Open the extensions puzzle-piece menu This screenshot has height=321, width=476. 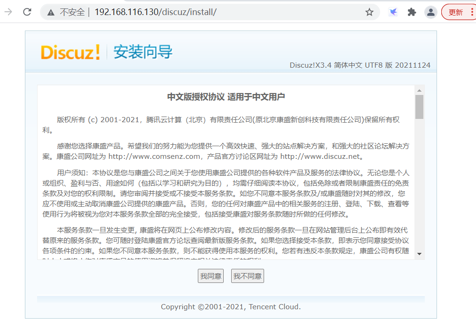point(412,12)
